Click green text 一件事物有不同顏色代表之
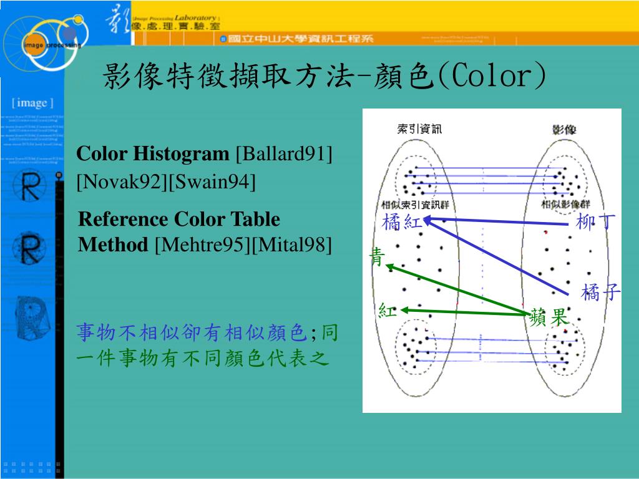 click(203, 358)
